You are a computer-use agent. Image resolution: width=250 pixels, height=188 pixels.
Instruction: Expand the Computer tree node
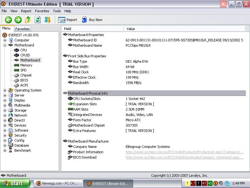5,40
